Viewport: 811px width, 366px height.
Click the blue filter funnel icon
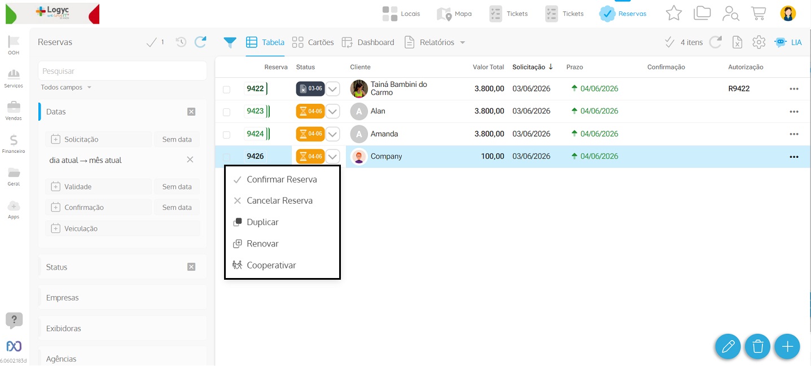230,42
